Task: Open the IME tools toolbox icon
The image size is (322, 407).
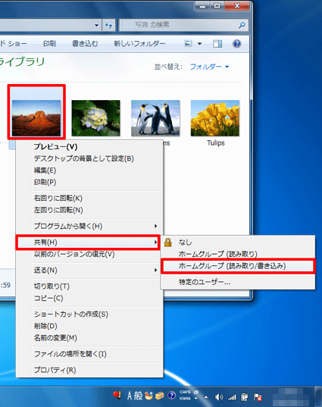Action: pos(148,396)
